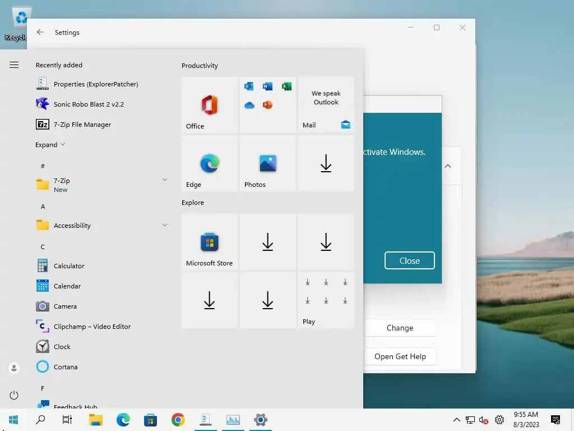Image resolution: width=574 pixels, height=431 pixels.
Task: Click the clock showing 9:55 AM
Action: click(x=526, y=420)
